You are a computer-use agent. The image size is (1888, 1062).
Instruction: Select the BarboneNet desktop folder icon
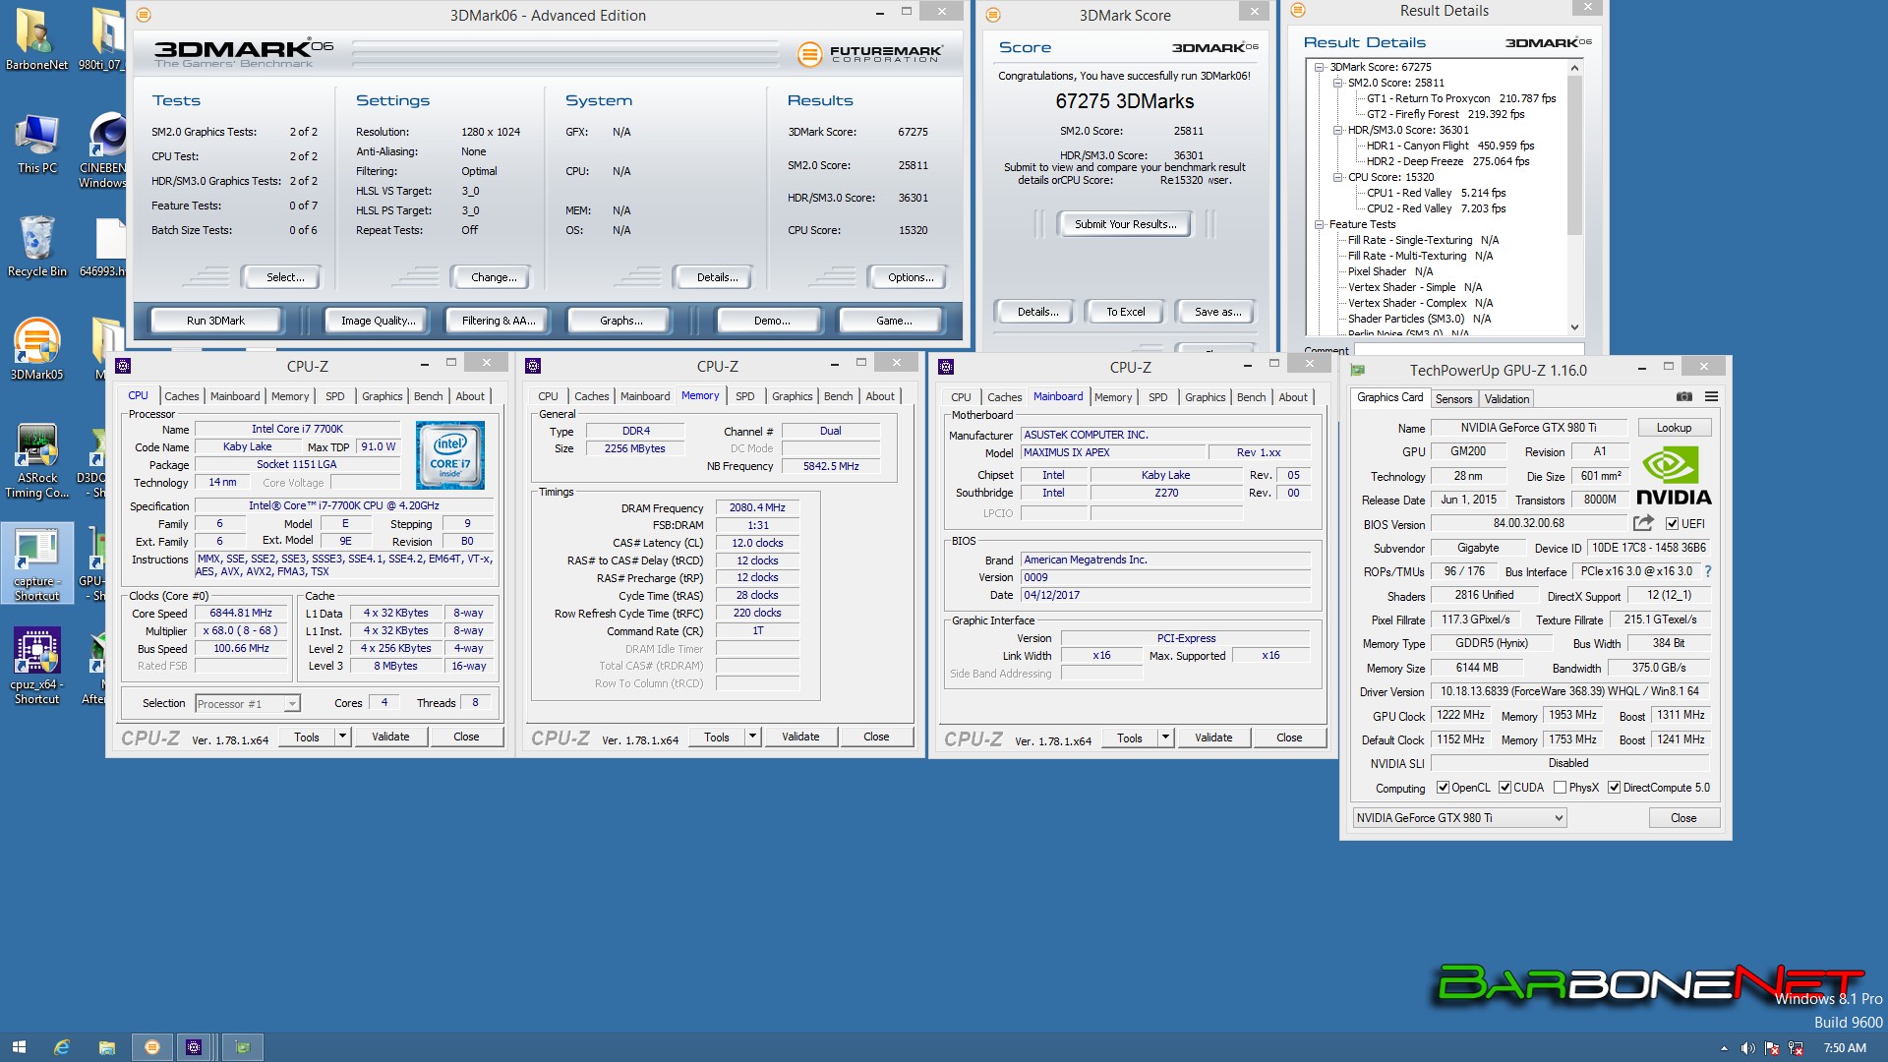coord(37,39)
